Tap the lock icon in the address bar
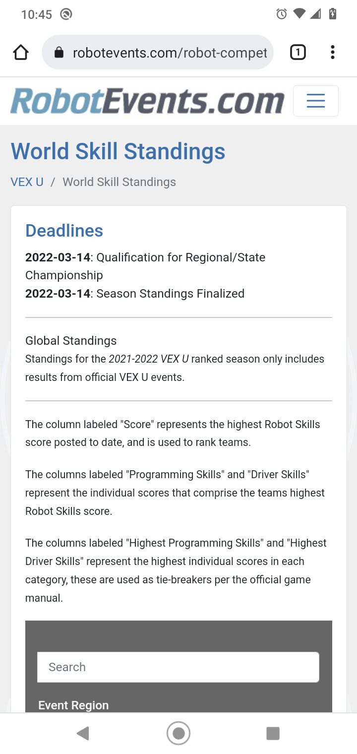The width and height of the screenshot is (357, 754). tap(59, 53)
